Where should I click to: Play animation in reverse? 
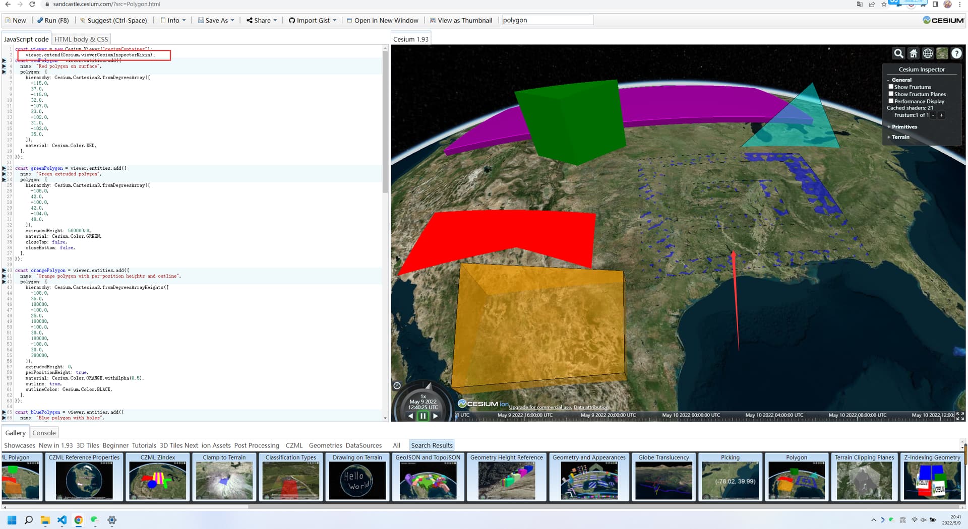410,416
